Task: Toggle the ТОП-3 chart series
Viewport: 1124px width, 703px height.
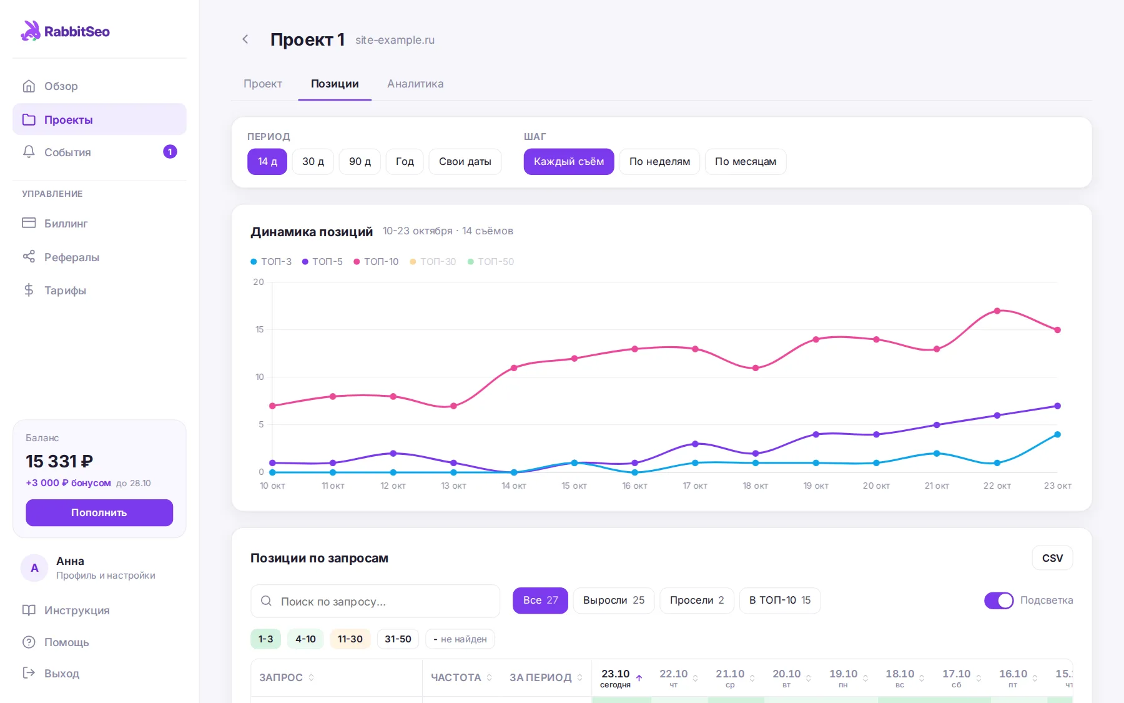Action: click(271, 261)
